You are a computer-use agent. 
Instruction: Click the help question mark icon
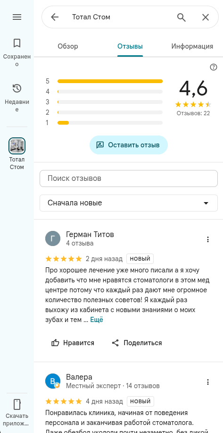(x=214, y=67)
